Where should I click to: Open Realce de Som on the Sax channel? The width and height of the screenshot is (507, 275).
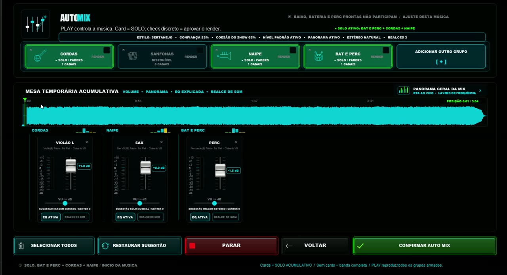[151, 217]
